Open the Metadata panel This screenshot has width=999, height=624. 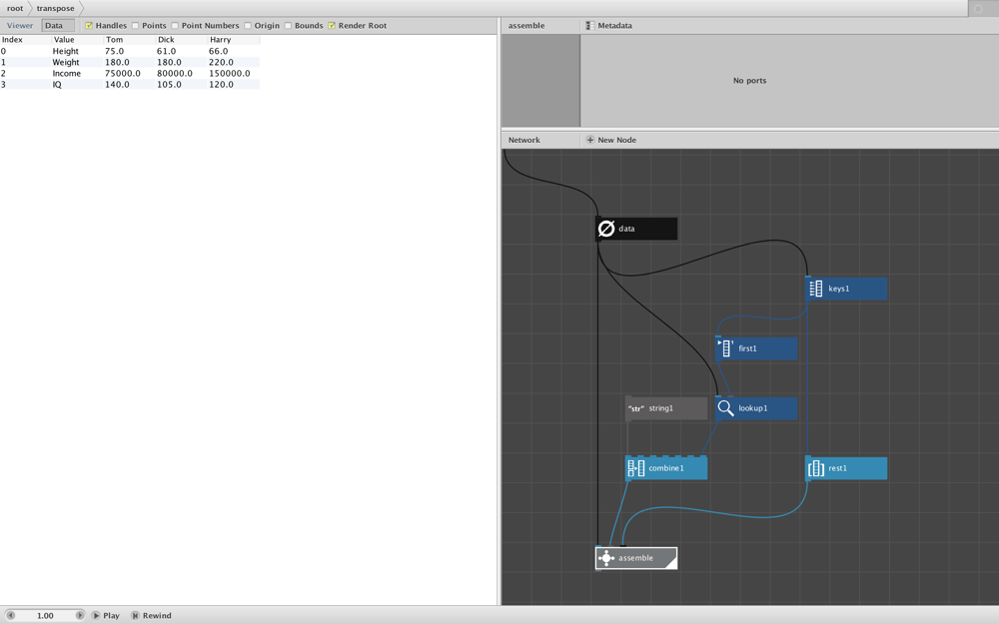click(x=609, y=26)
